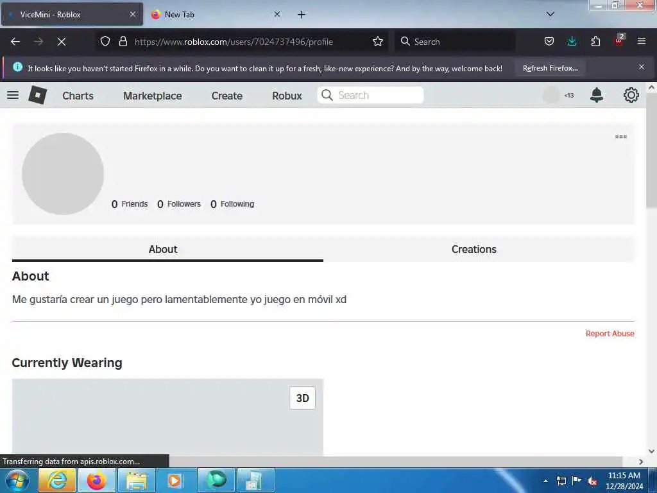Select the ViceMini - Roblox tab
Viewport: 657px width, 493px height.
(x=72, y=14)
